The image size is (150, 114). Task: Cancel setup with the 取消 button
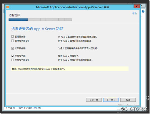click(128, 100)
